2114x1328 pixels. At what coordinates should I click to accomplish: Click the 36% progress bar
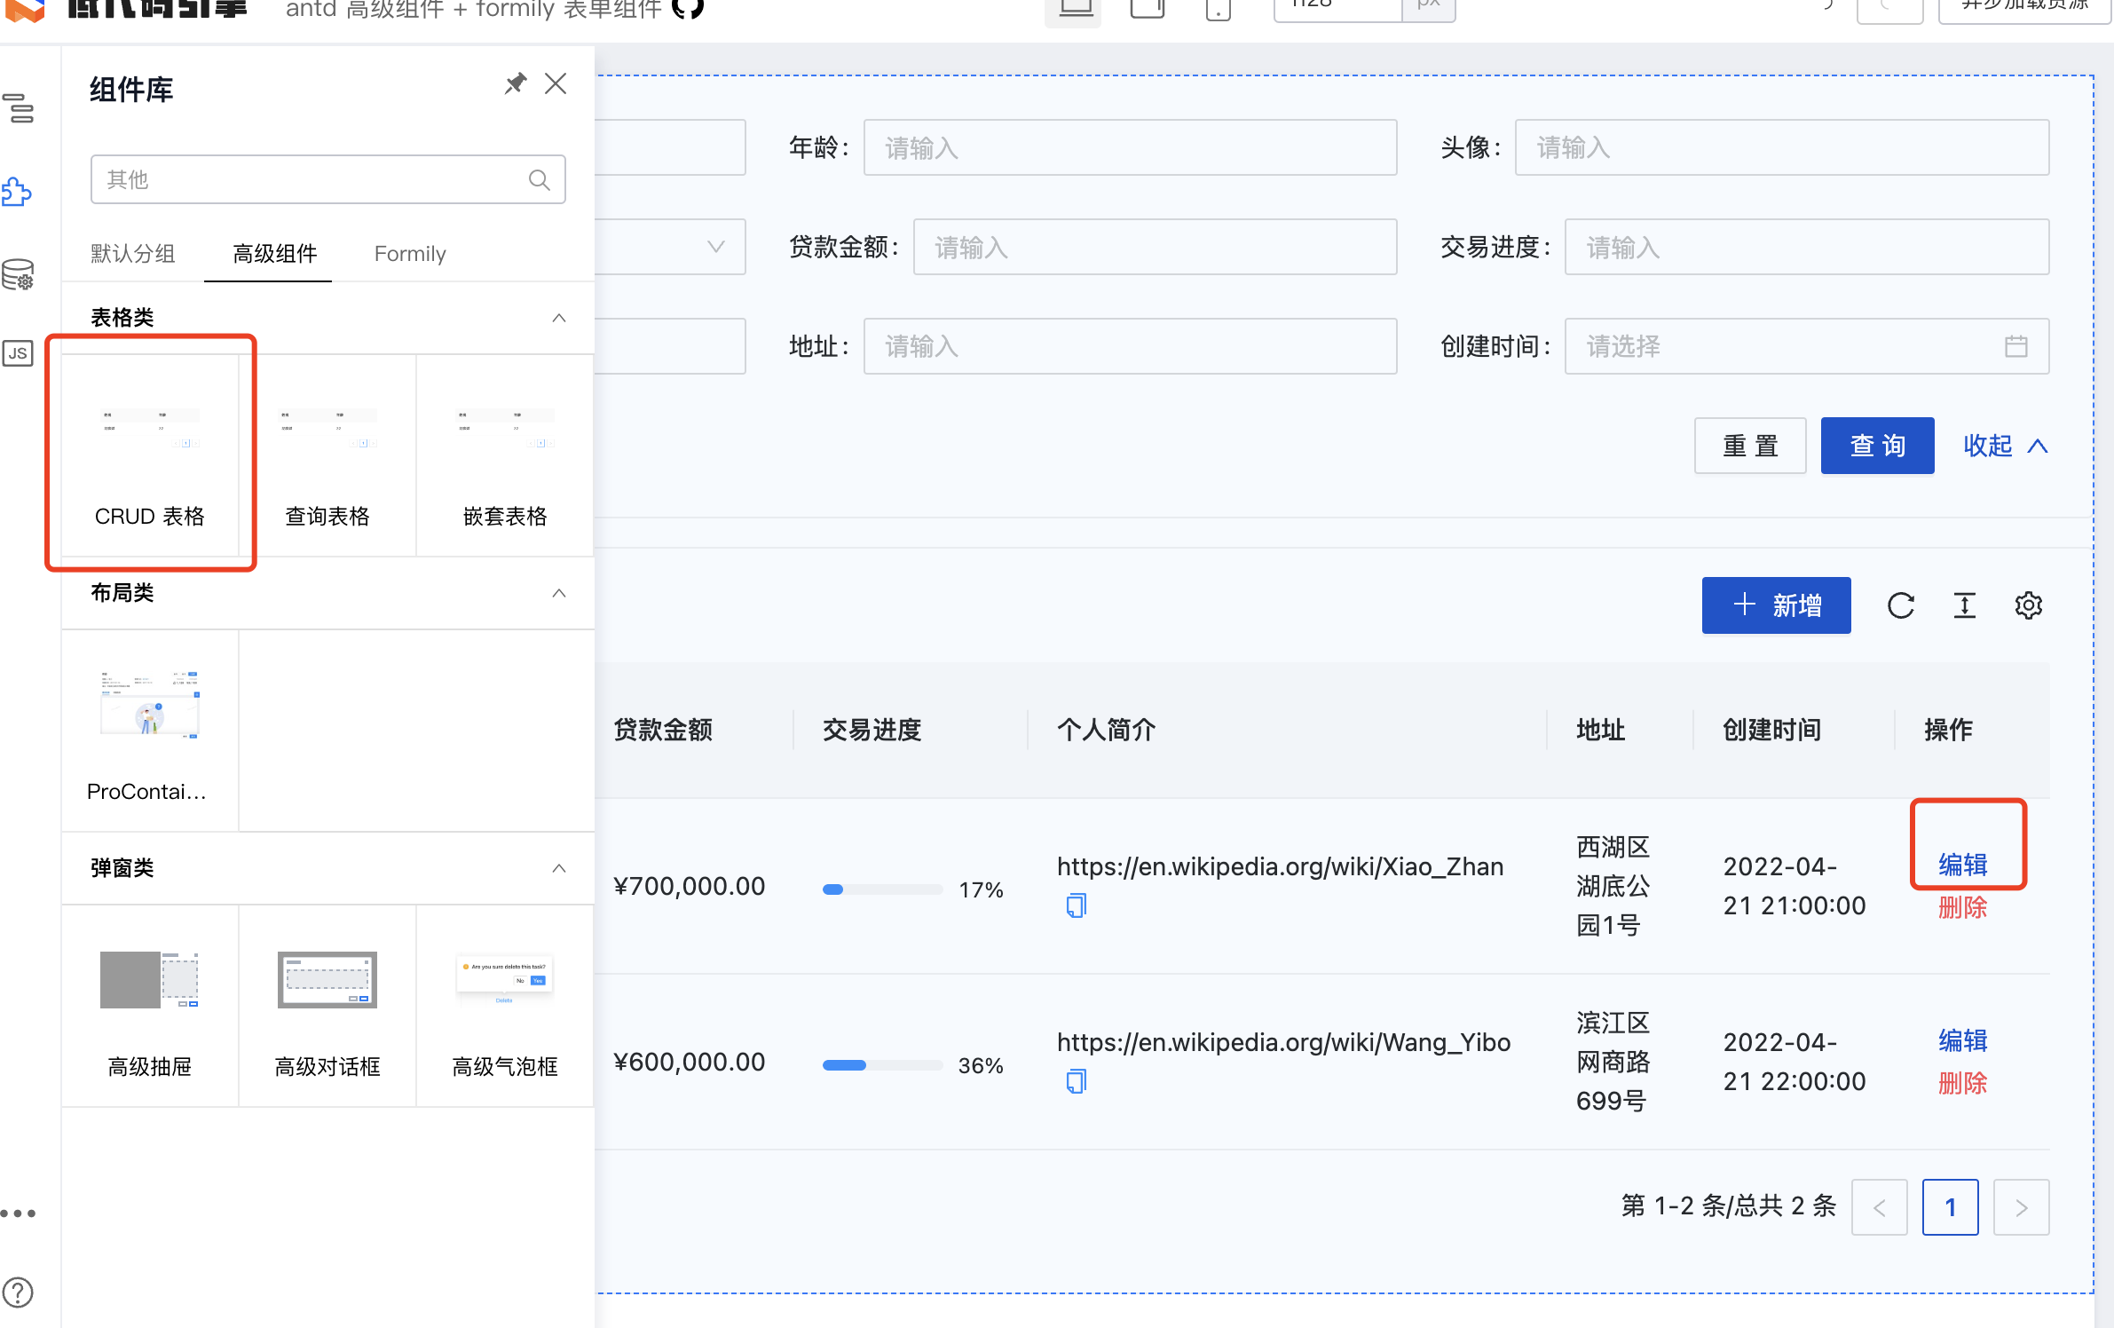(881, 1065)
